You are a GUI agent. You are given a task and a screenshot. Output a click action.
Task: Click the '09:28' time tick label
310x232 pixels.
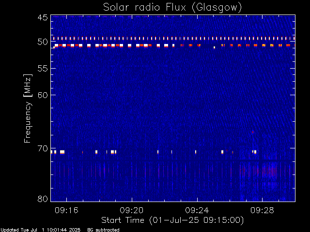pyautogui.click(x=262, y=210)
